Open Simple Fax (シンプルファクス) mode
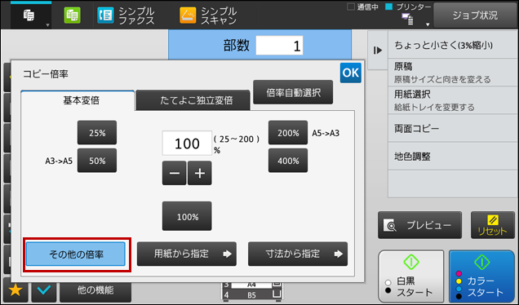This screenshot has height=305, width=519. pyautogui.click(x=126, y=15)
